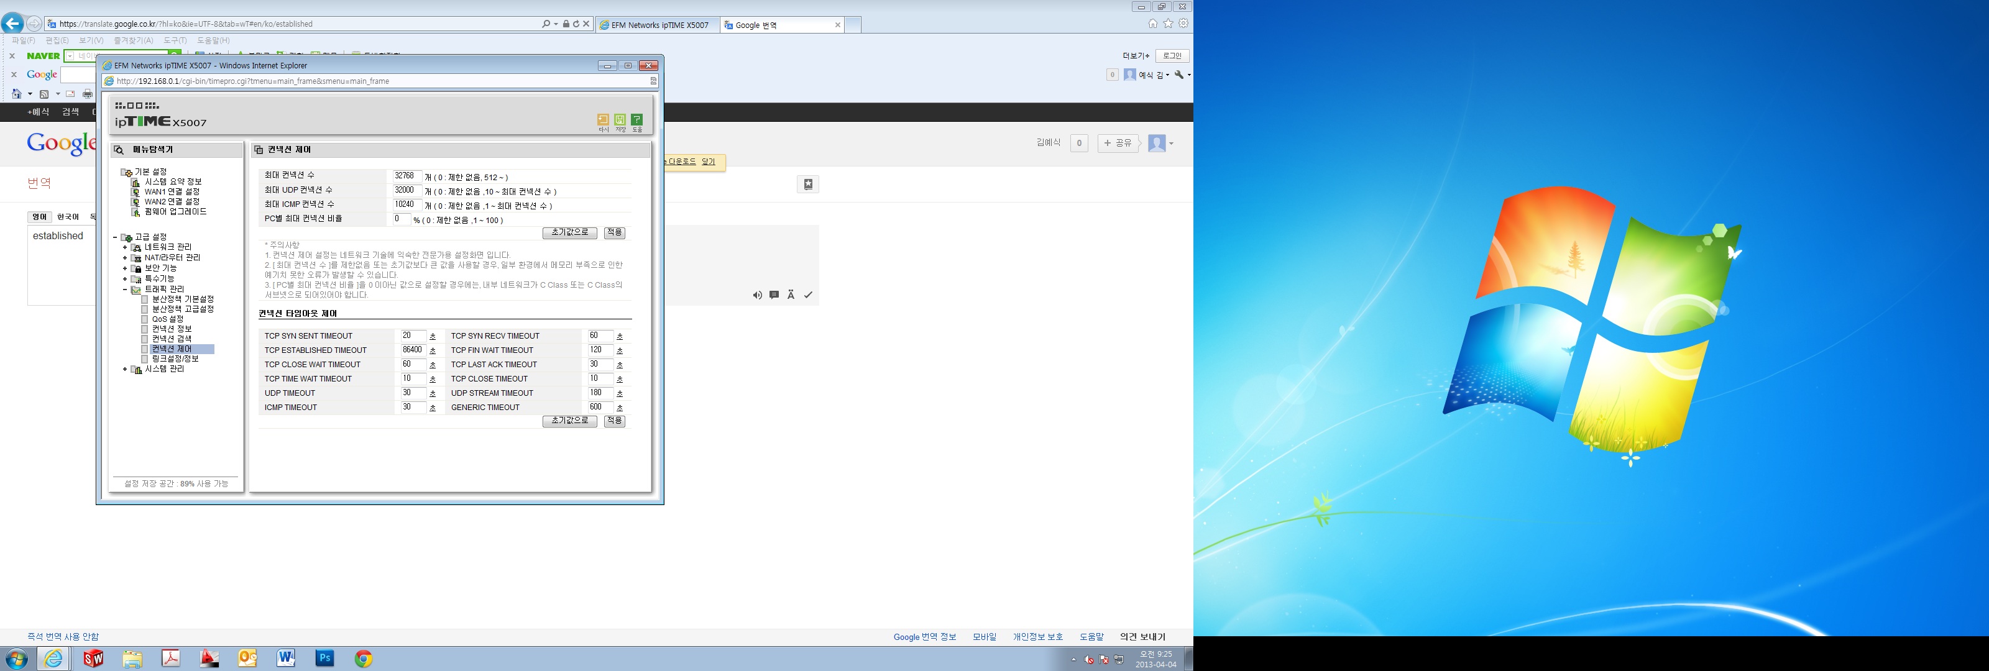Open 컨넥션 정보 in the menu tree
1989x671 pixels.
pyautogui.click(x=172, y=329)
